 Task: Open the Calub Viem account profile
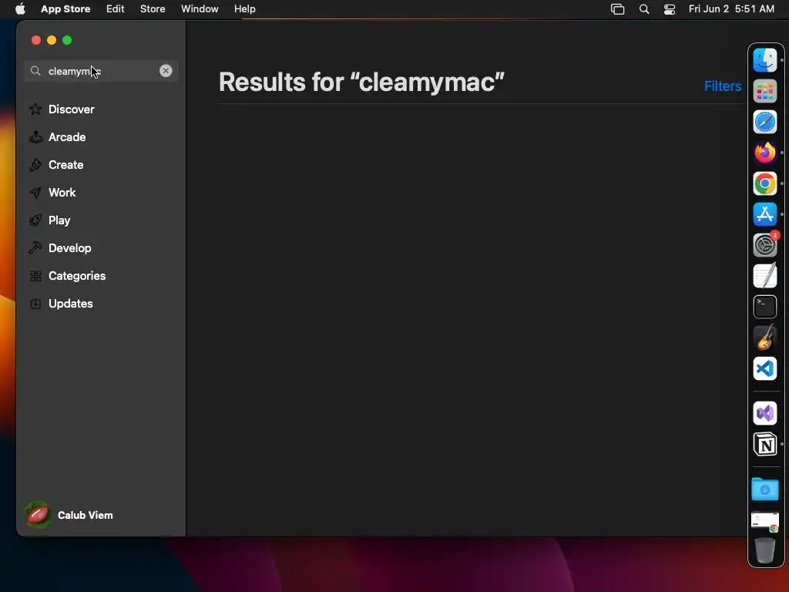69,515
